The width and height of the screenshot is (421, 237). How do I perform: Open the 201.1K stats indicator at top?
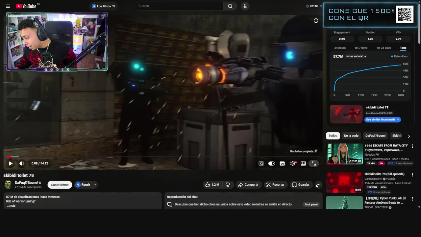coord(314,6)
